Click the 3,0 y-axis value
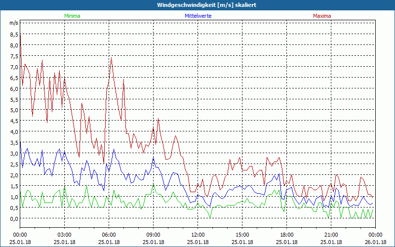The height and width of the screenshot is (247, 395). [14, 154]
